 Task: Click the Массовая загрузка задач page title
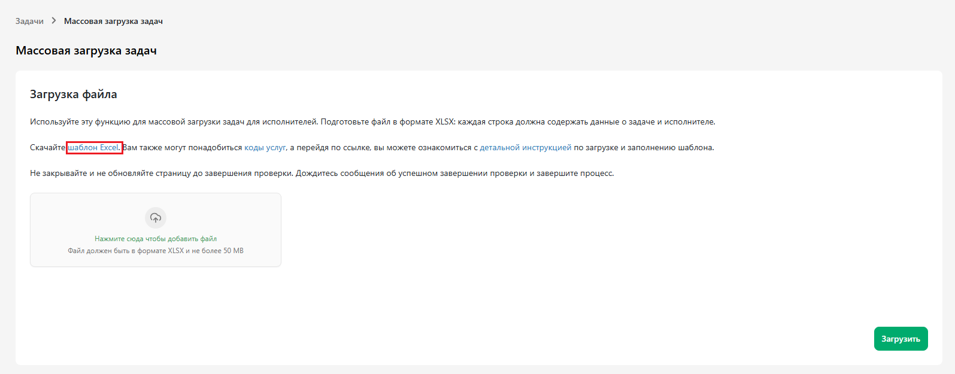(x=86, y=50)
